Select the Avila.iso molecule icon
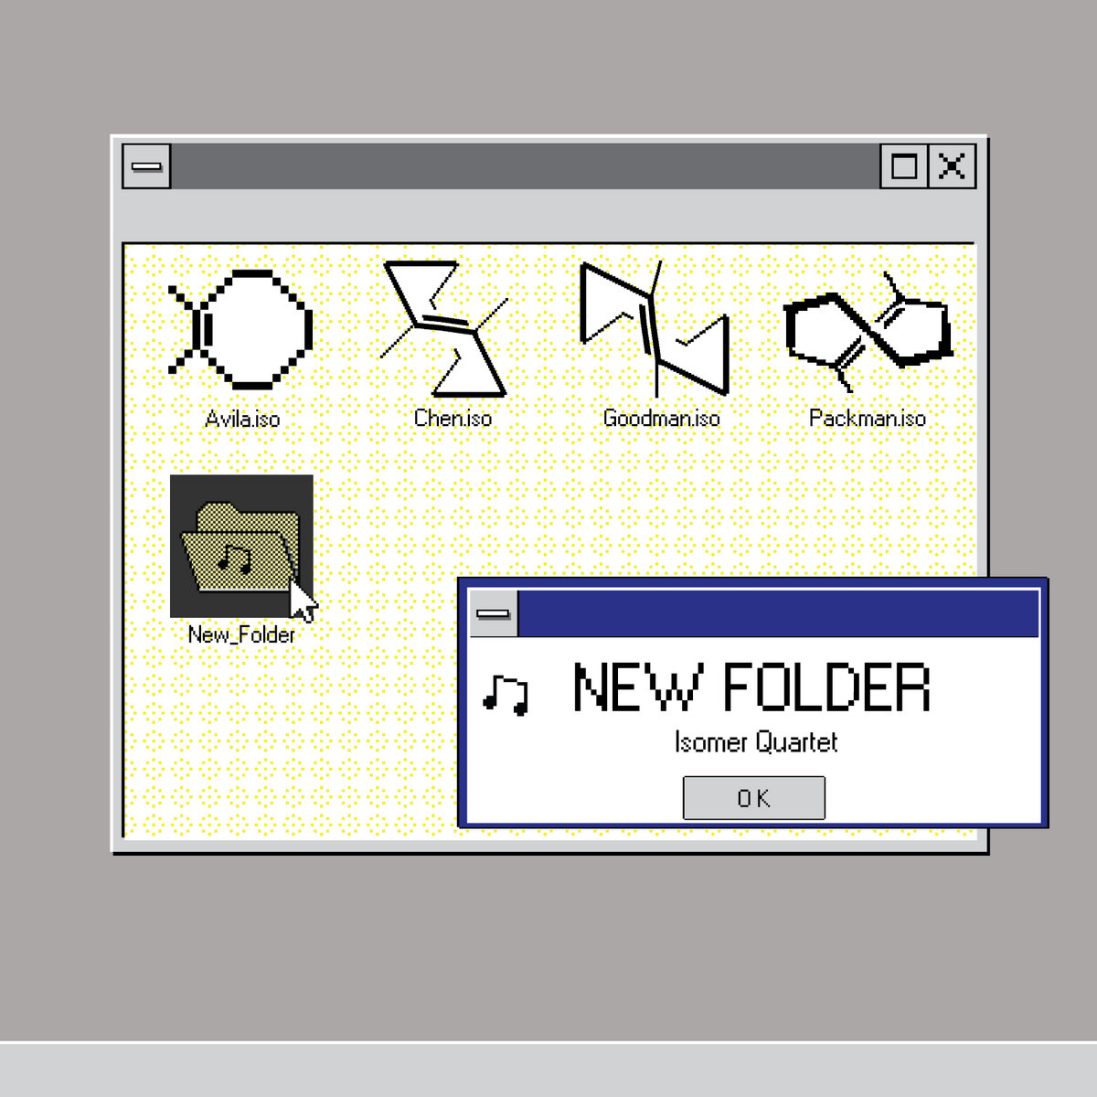1097x1097 pixels. (x=241, y=328)
